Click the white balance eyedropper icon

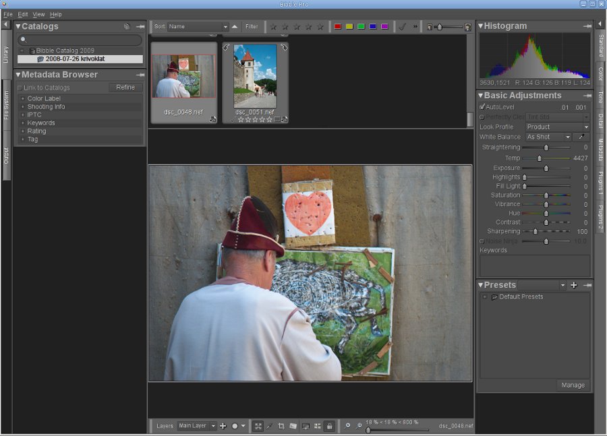pyautogui.click(x=581, y=137)
